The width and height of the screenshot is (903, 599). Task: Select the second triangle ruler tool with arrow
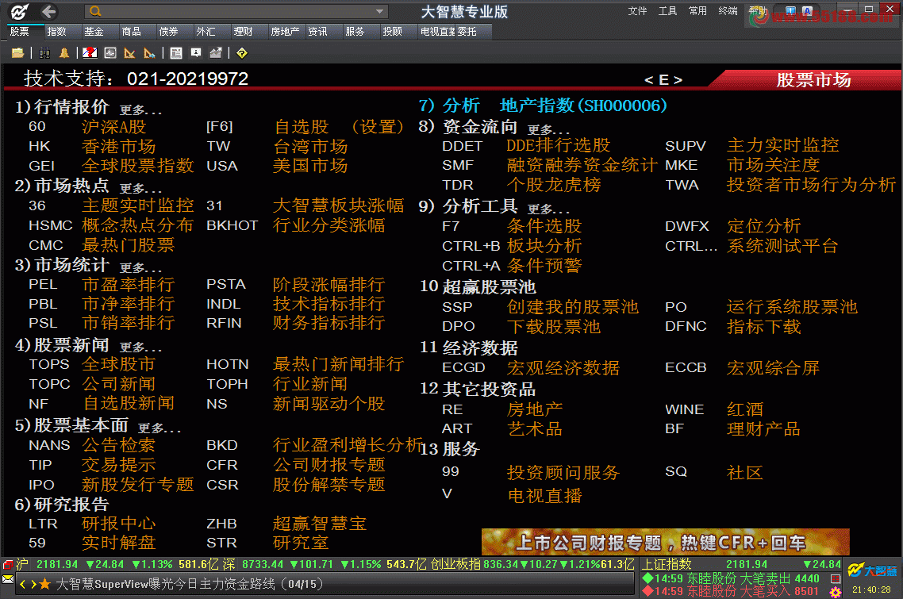coord(150,53)
